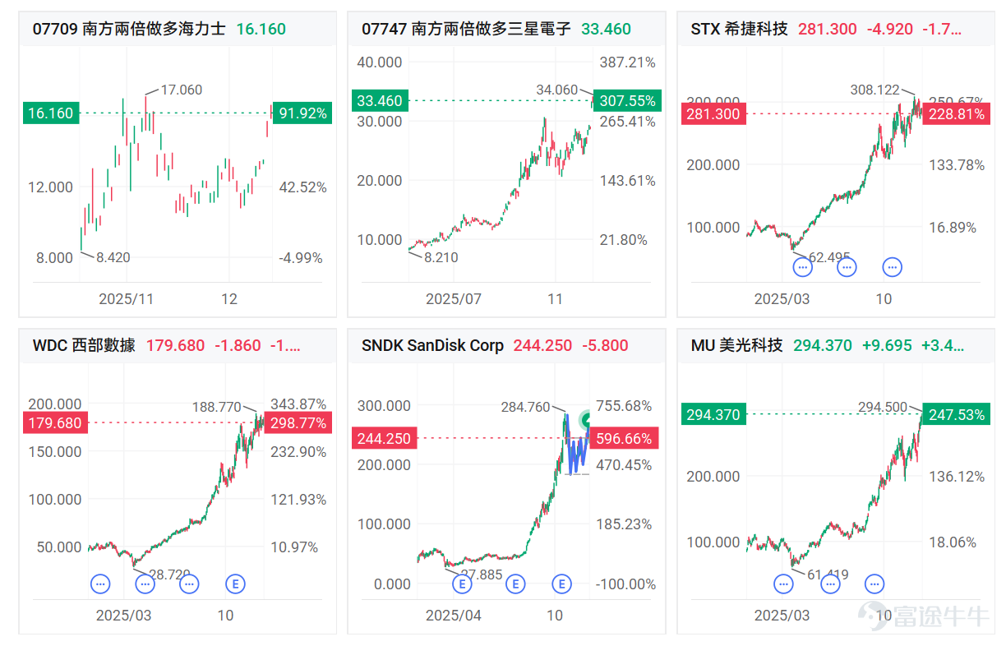
Task: Click the 387.21% axis label on 07747 chart
Action: pyautogui.click(x=629, y=62)
